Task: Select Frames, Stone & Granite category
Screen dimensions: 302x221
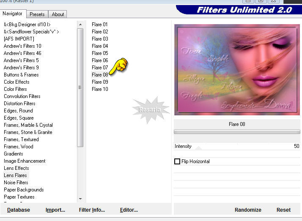Action: pyautogui.click(x=28, y=132)
